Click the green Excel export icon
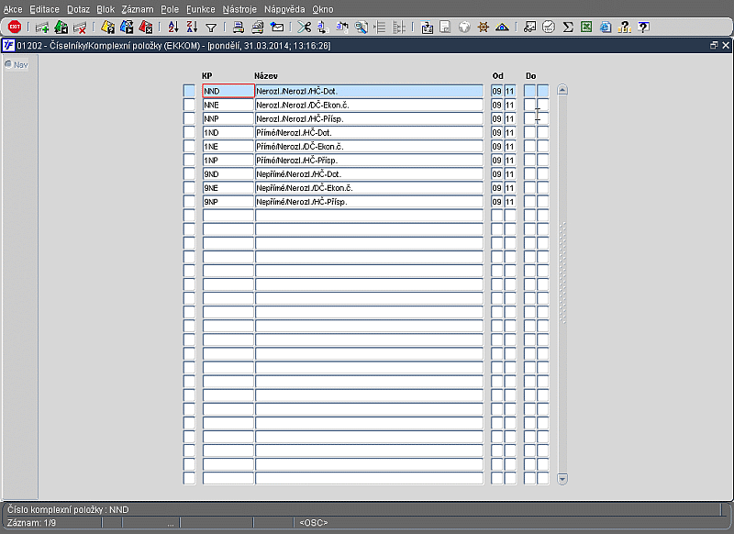This screenshot has height=534, width=734. tap(586, 28)
